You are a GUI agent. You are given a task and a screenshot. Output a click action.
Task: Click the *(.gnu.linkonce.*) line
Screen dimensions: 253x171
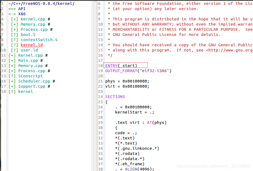[137, 148]
